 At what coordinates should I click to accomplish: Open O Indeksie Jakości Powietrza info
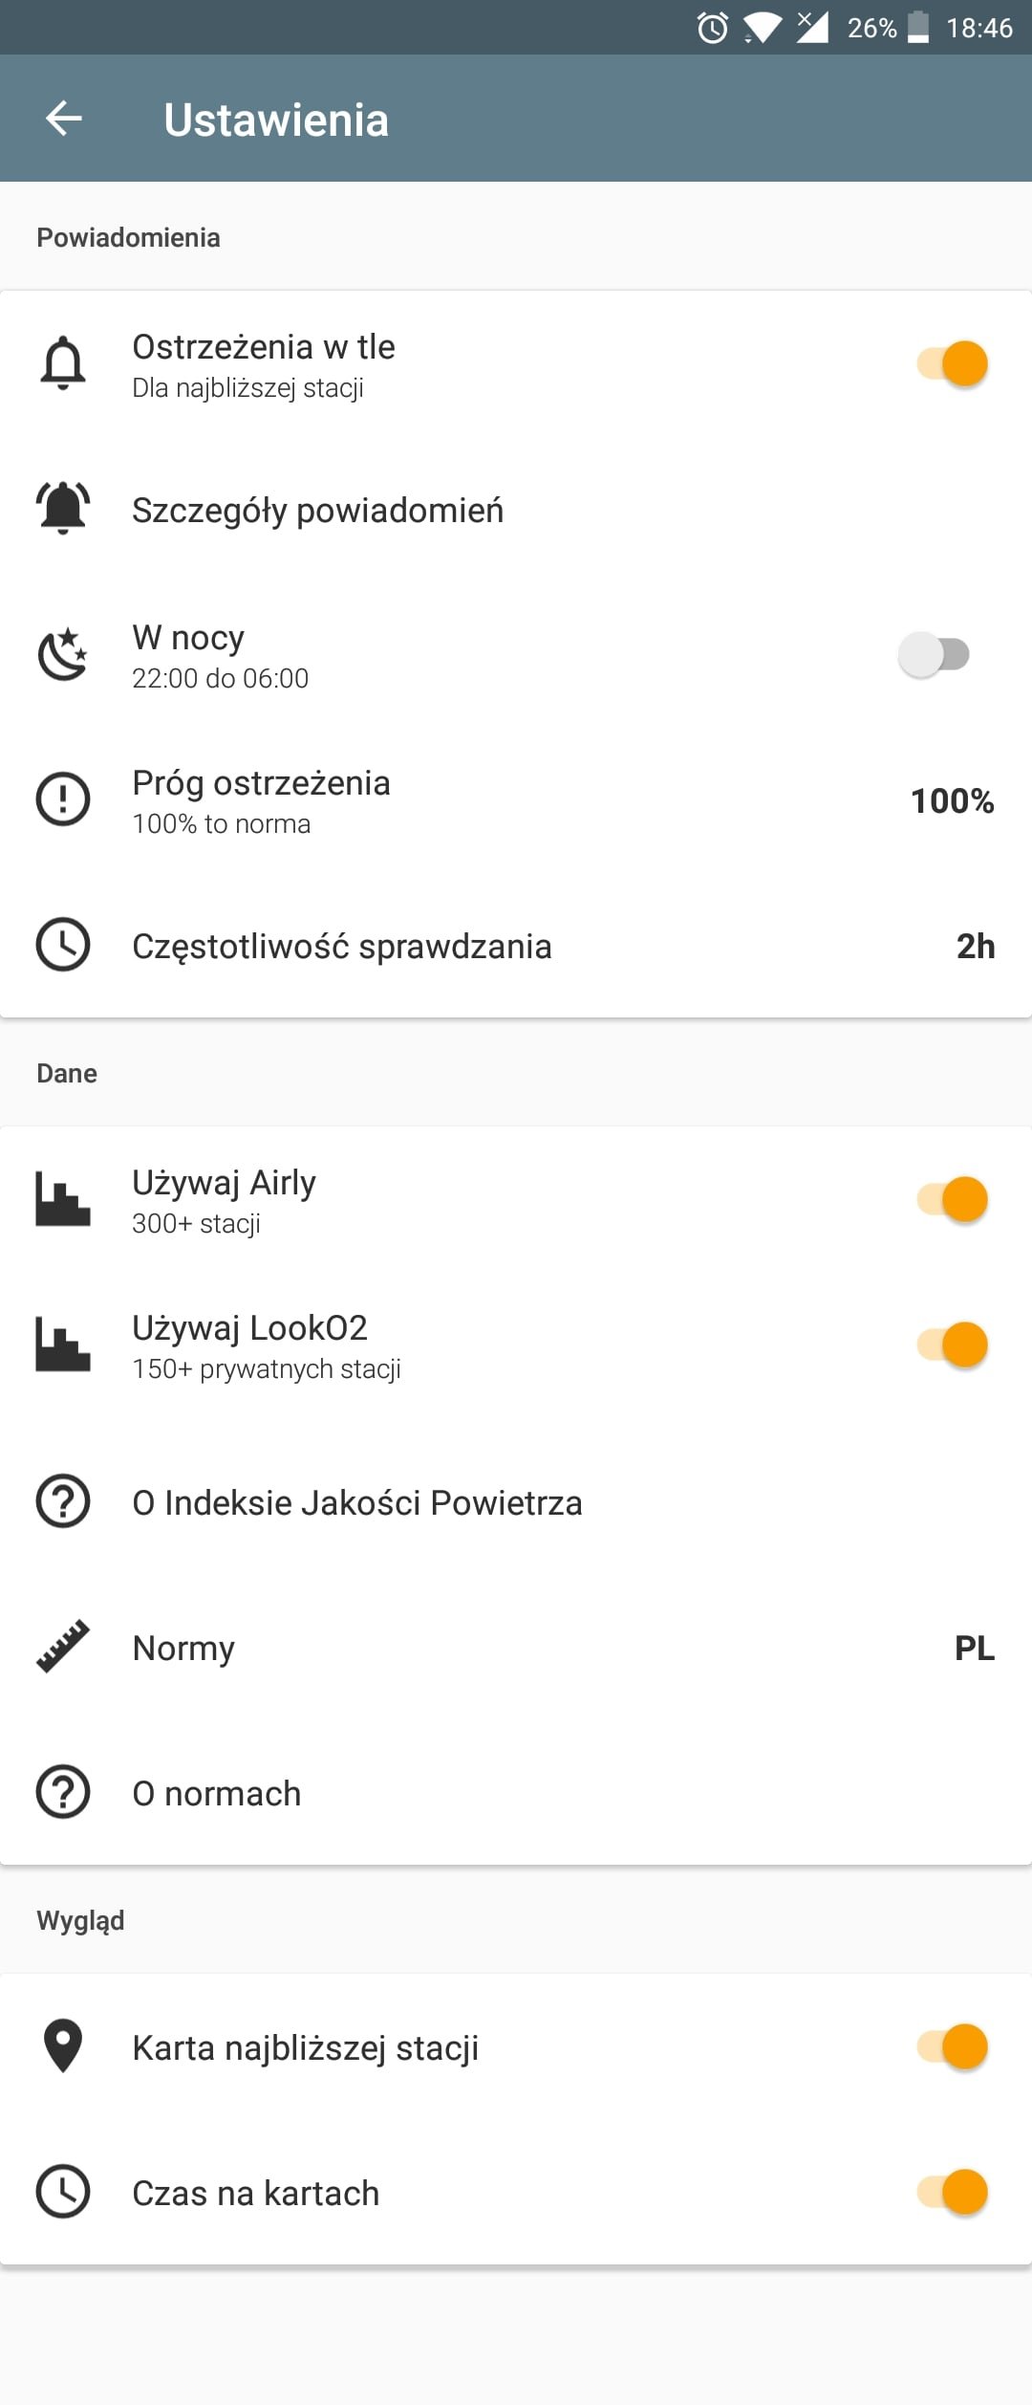tap(516, 1501)
